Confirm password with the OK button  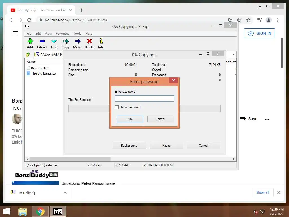(x=130, y=119)
